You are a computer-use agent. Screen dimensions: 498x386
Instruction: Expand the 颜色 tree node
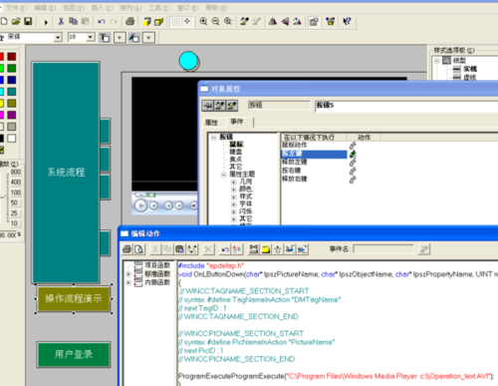pyautogui.click(x=234, y=190)
